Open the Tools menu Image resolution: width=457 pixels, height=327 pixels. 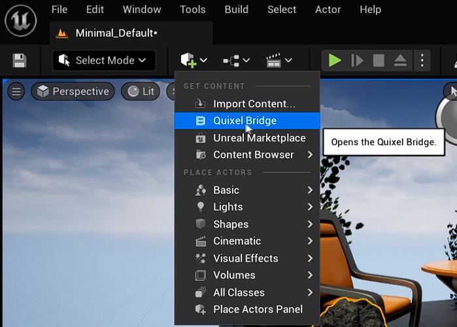click(193, 10)
